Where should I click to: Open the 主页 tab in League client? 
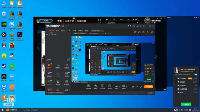pyautogui.click(x=59, y=21)
